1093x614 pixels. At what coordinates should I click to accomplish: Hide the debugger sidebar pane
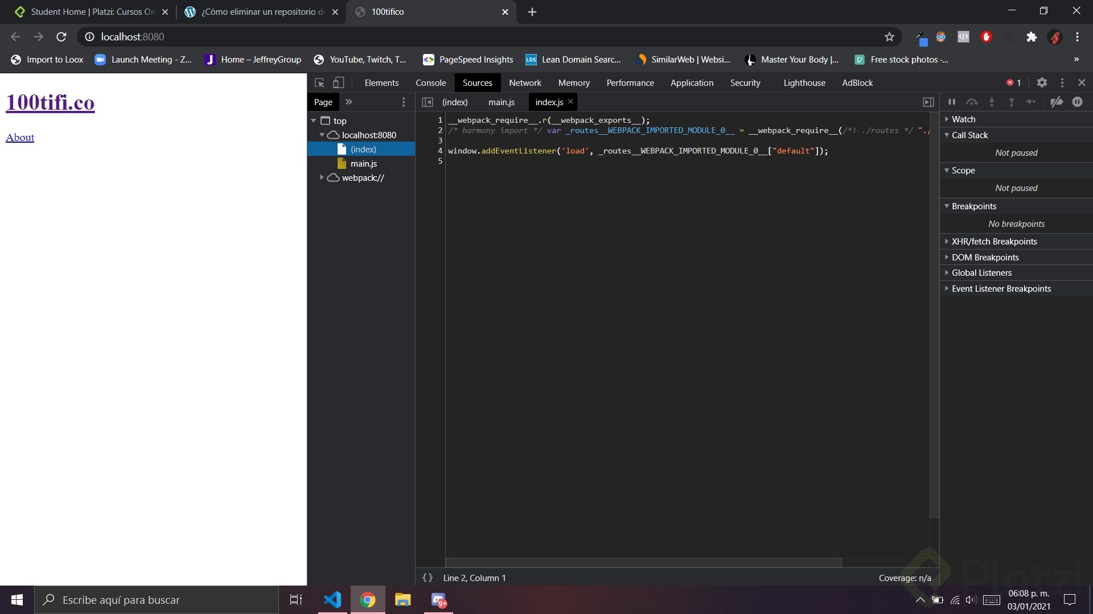pyautogui.click(x=928, y=102)
